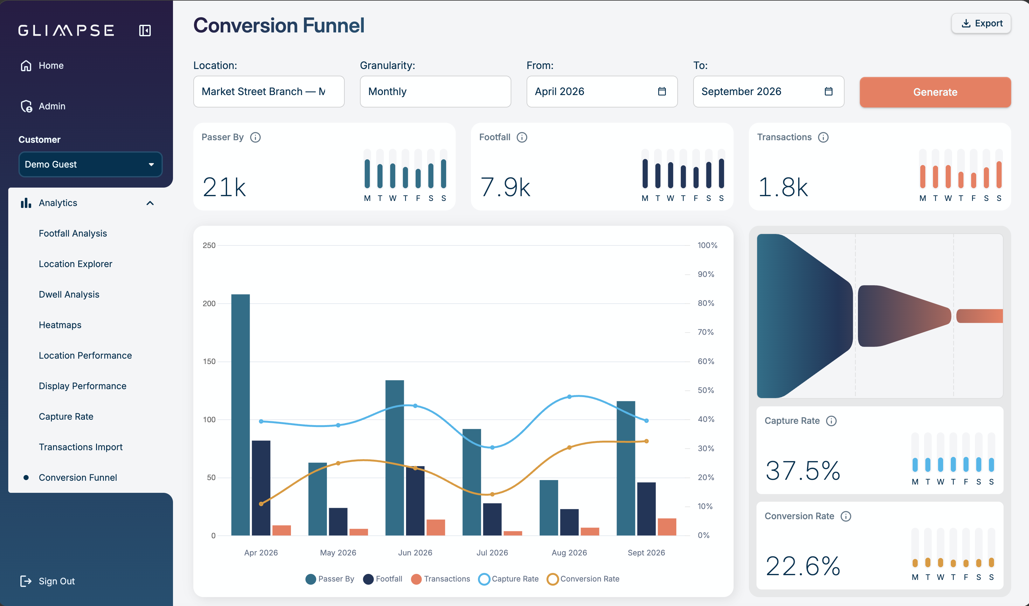This screenshot has width=1029, height=606.
Task: Click the Generate button
Action: (x=935, y=92)
